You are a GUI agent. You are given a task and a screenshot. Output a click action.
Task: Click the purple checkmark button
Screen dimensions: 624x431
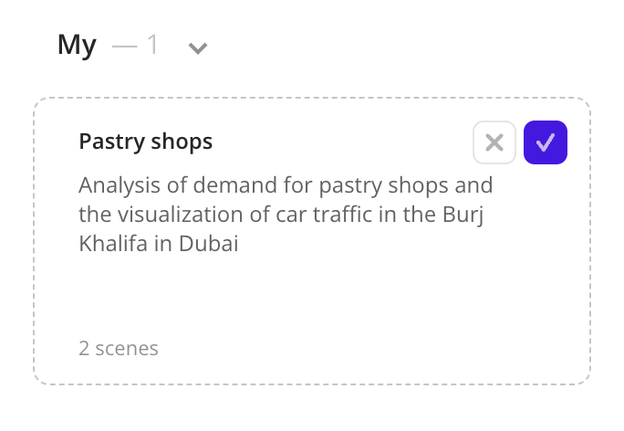point(546,142)
